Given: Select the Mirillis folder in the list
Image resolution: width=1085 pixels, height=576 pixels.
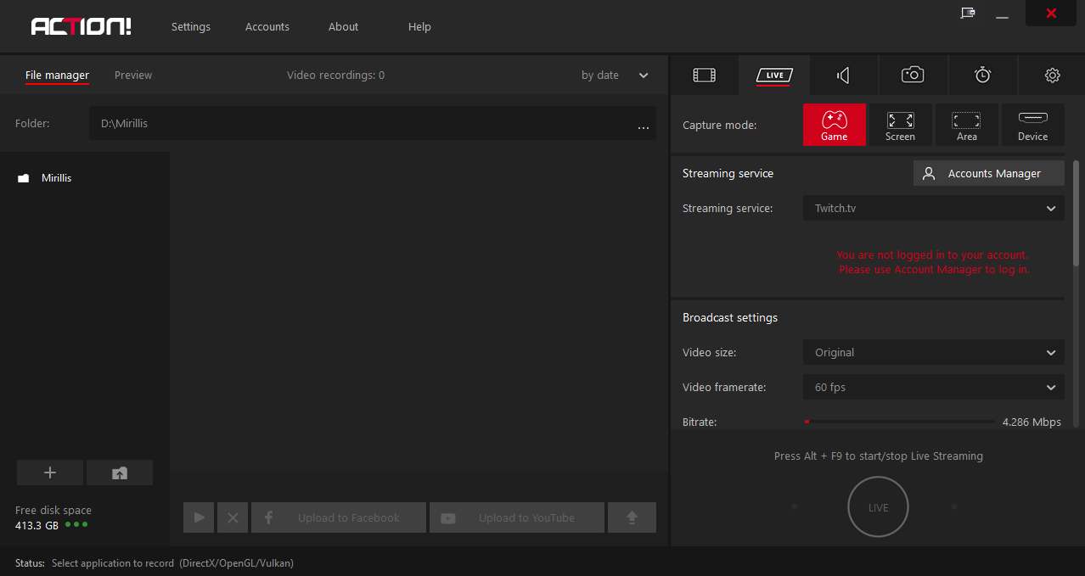Looking at the screenshot, I should tap(56, 178).
